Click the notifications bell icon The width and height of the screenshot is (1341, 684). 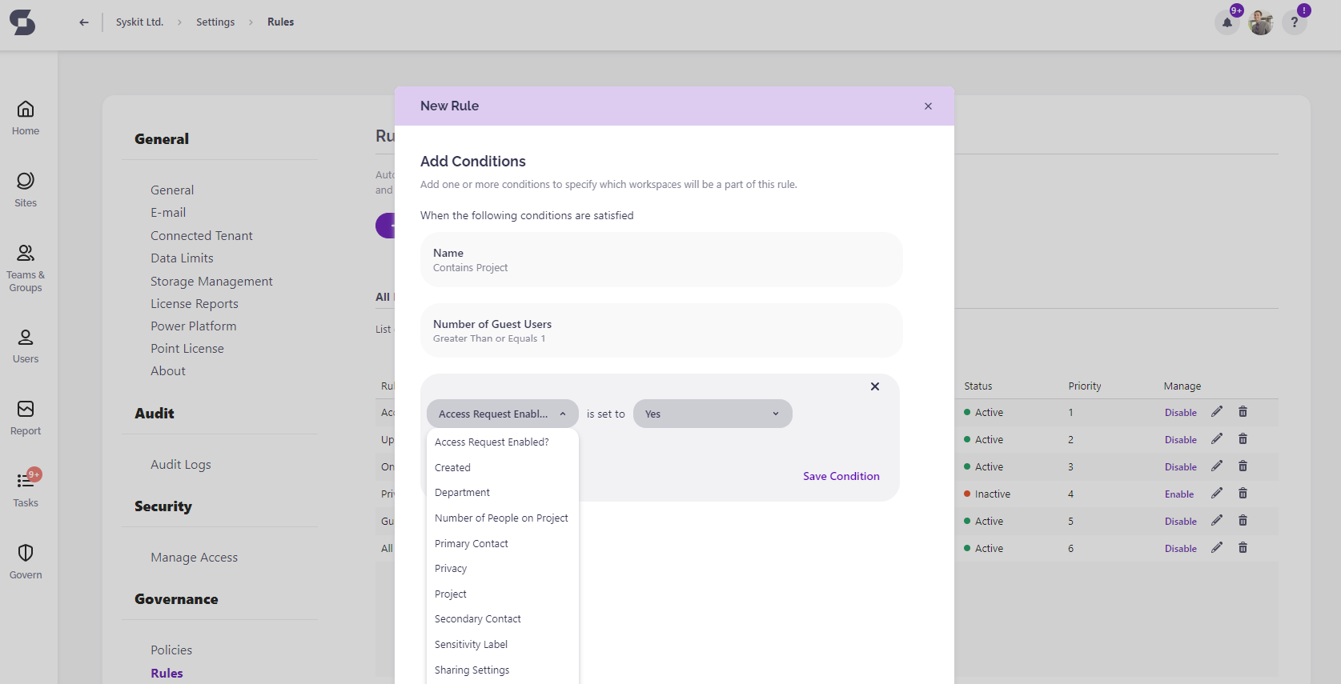click(1227, 22)
